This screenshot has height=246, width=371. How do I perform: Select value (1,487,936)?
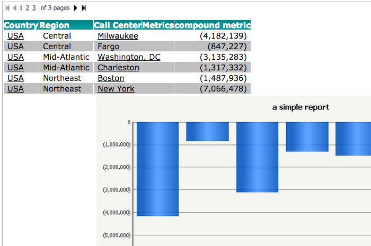pos(223,78)
